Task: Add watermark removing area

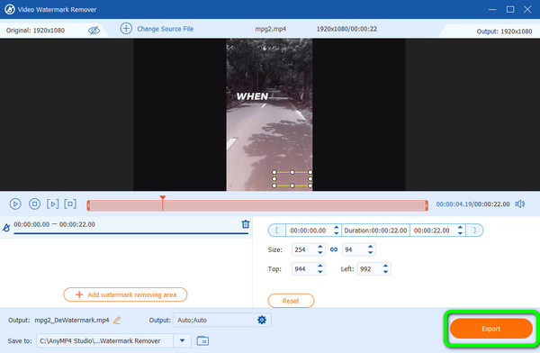Action: [x=125, y=294]
